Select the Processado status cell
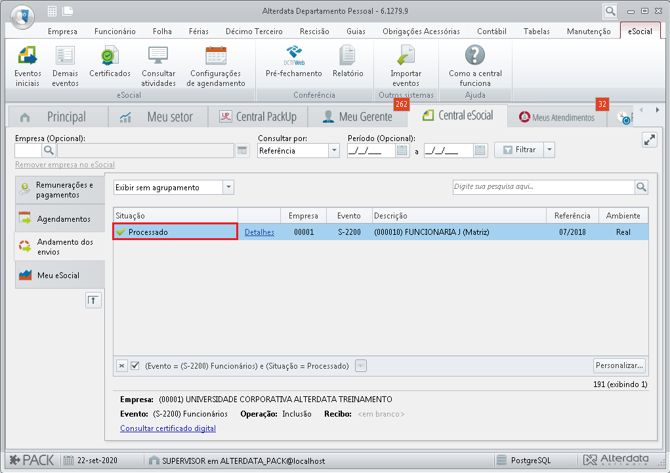 pos(175,232)
